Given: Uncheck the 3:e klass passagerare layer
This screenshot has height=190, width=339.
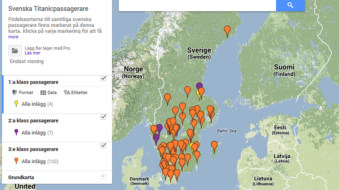Looking at the screenshot, I should pyautogui.click(x=103, y=146).
